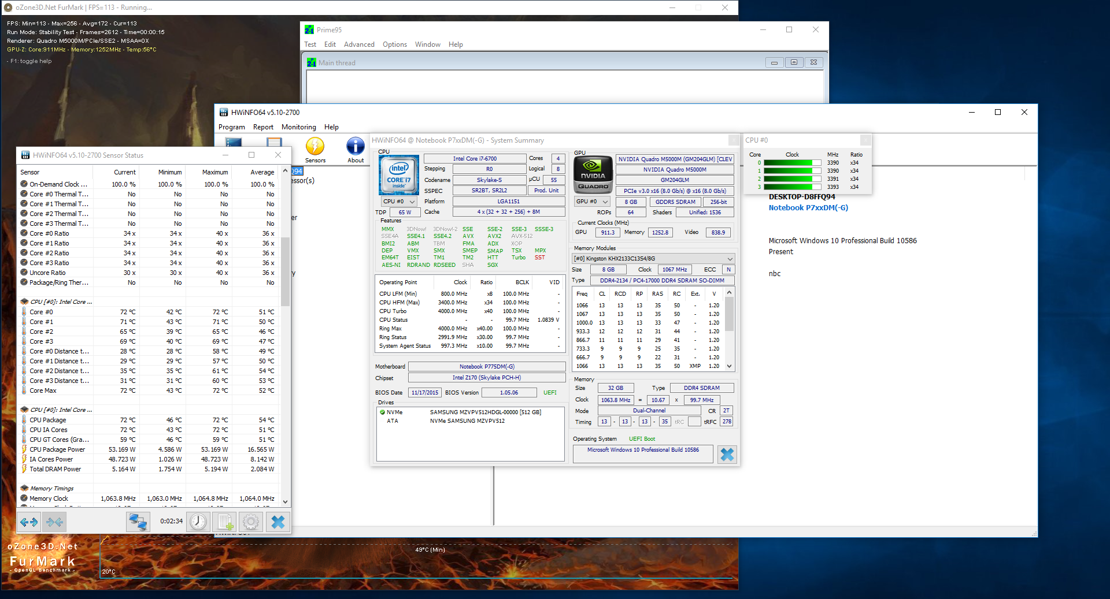Click Sensor Status scroll down arrow

point(285,502)
